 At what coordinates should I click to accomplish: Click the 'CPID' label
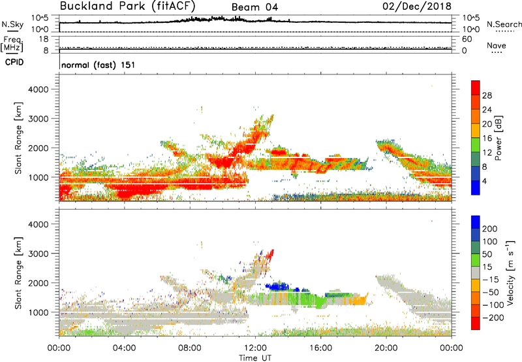[14, 62]
